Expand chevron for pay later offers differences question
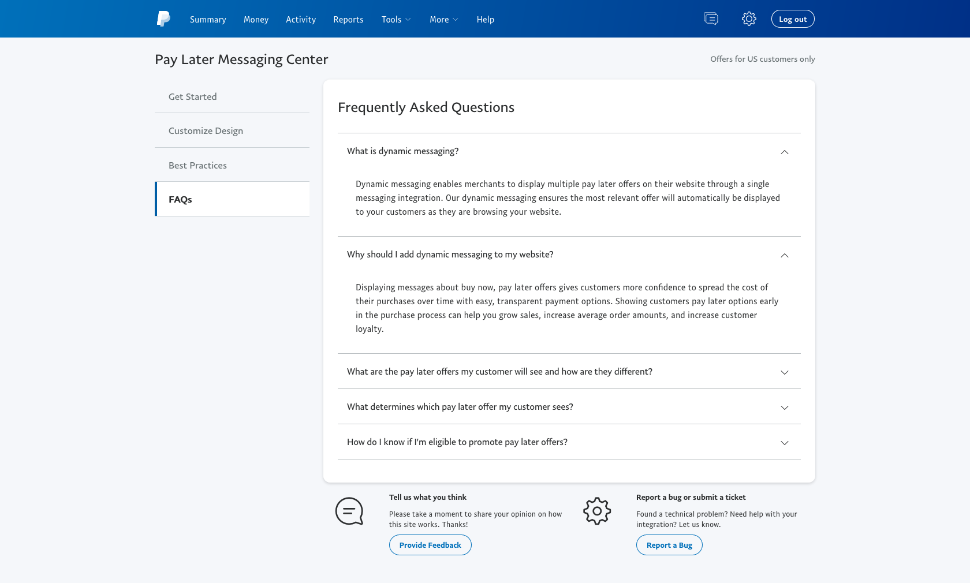Viewport: 970px width, 583px height. 785,372
